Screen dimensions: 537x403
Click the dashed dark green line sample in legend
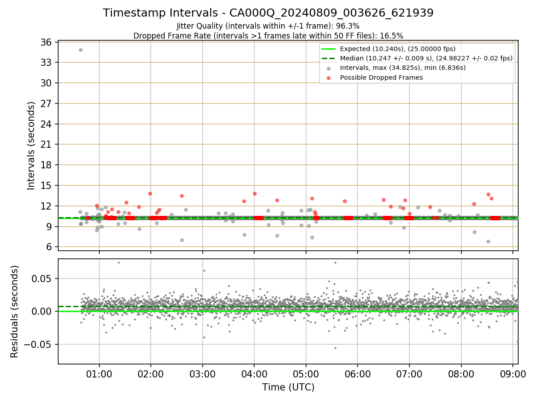[329, 58]
